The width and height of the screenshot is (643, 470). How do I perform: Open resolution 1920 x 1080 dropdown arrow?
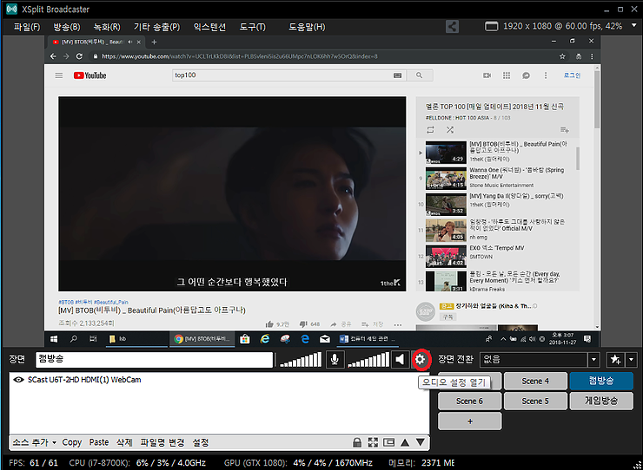633,25
